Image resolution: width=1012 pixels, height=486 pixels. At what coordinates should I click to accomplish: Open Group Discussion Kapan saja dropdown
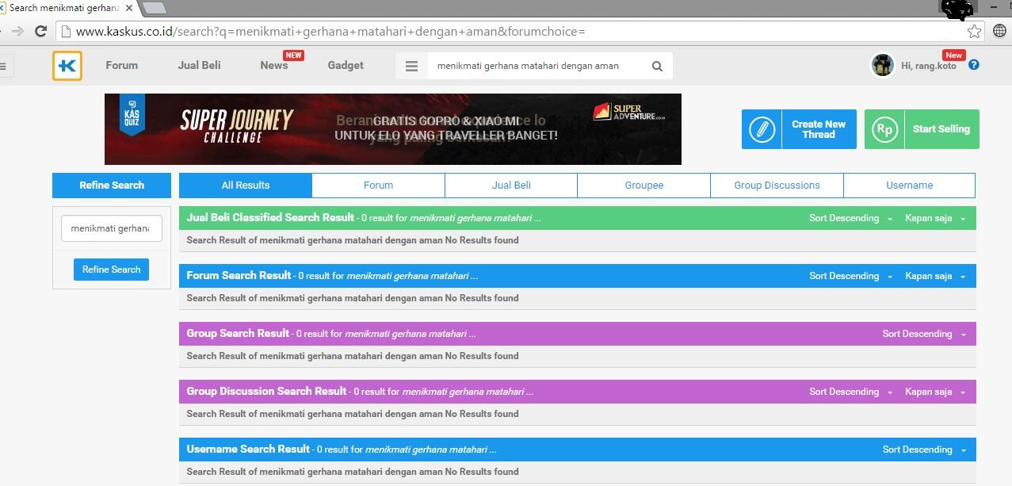click(935, 392)
